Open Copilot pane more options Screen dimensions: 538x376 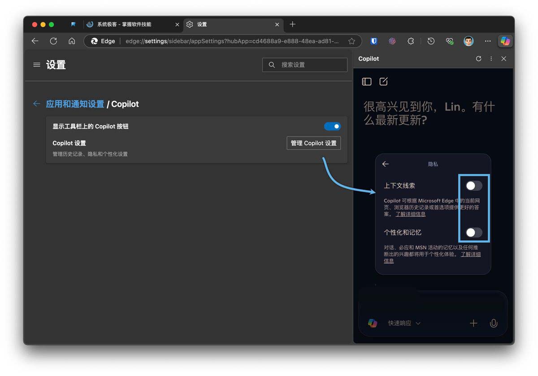pos(491,59)
